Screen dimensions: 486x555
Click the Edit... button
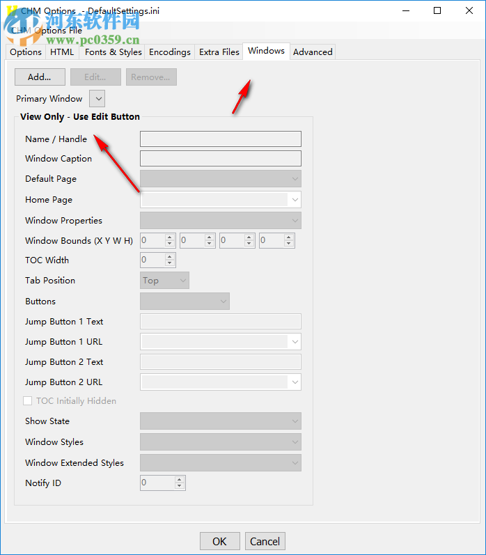tap(95, 77)
